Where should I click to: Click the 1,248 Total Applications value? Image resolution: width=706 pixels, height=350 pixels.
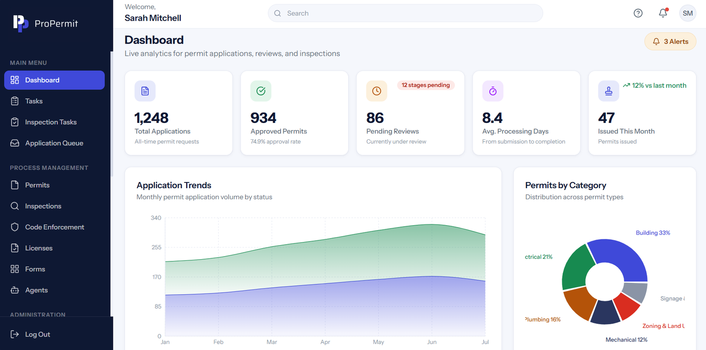(x=151, y=118)
